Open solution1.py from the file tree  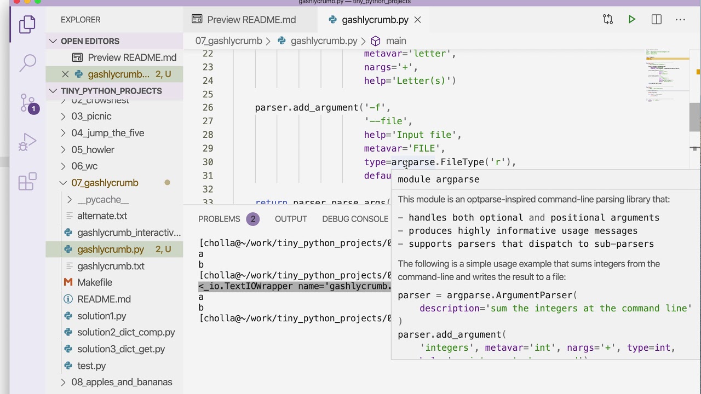click(102, 316)
